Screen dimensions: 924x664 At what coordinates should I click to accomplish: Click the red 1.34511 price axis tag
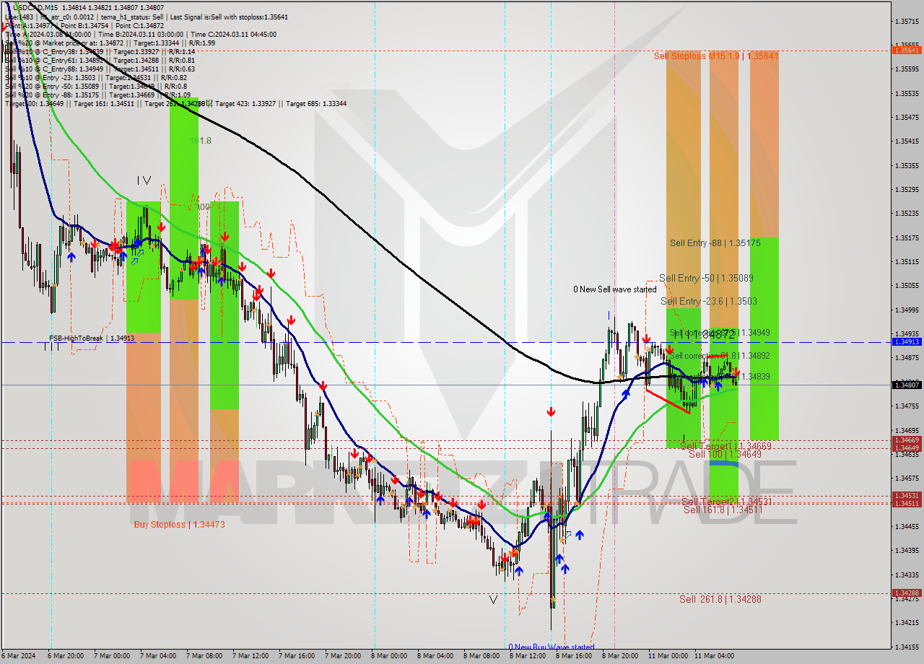[907, 504]
